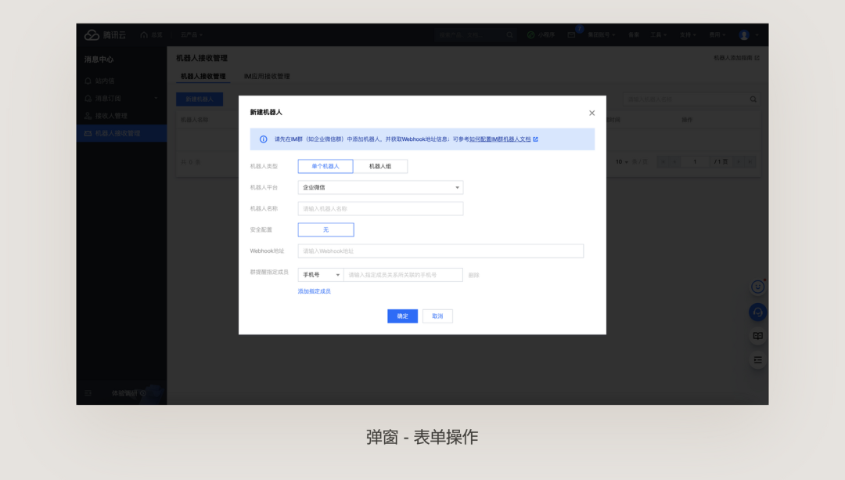Expand 消息订阅 in the sidebar

click(x=121, y=98)
